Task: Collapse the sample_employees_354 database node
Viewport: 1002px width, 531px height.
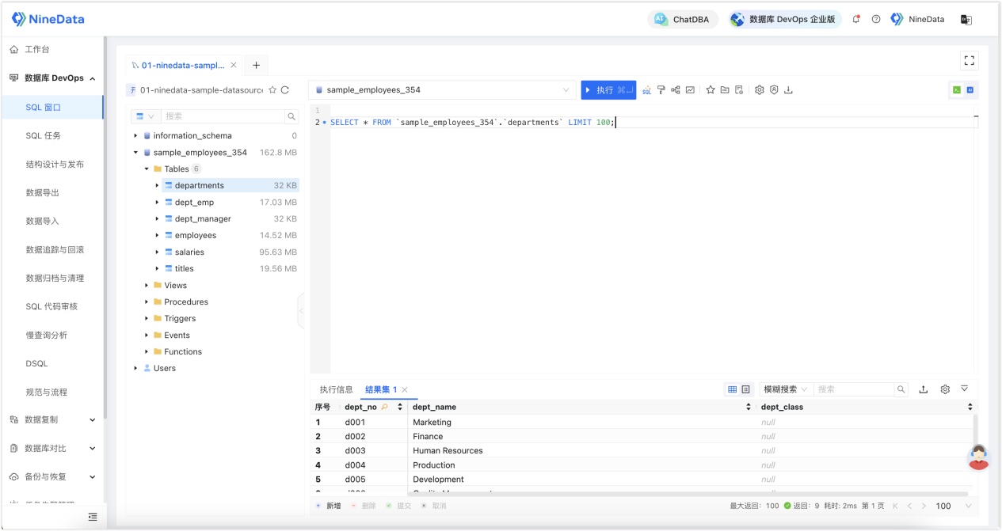Action: [135, 153]
